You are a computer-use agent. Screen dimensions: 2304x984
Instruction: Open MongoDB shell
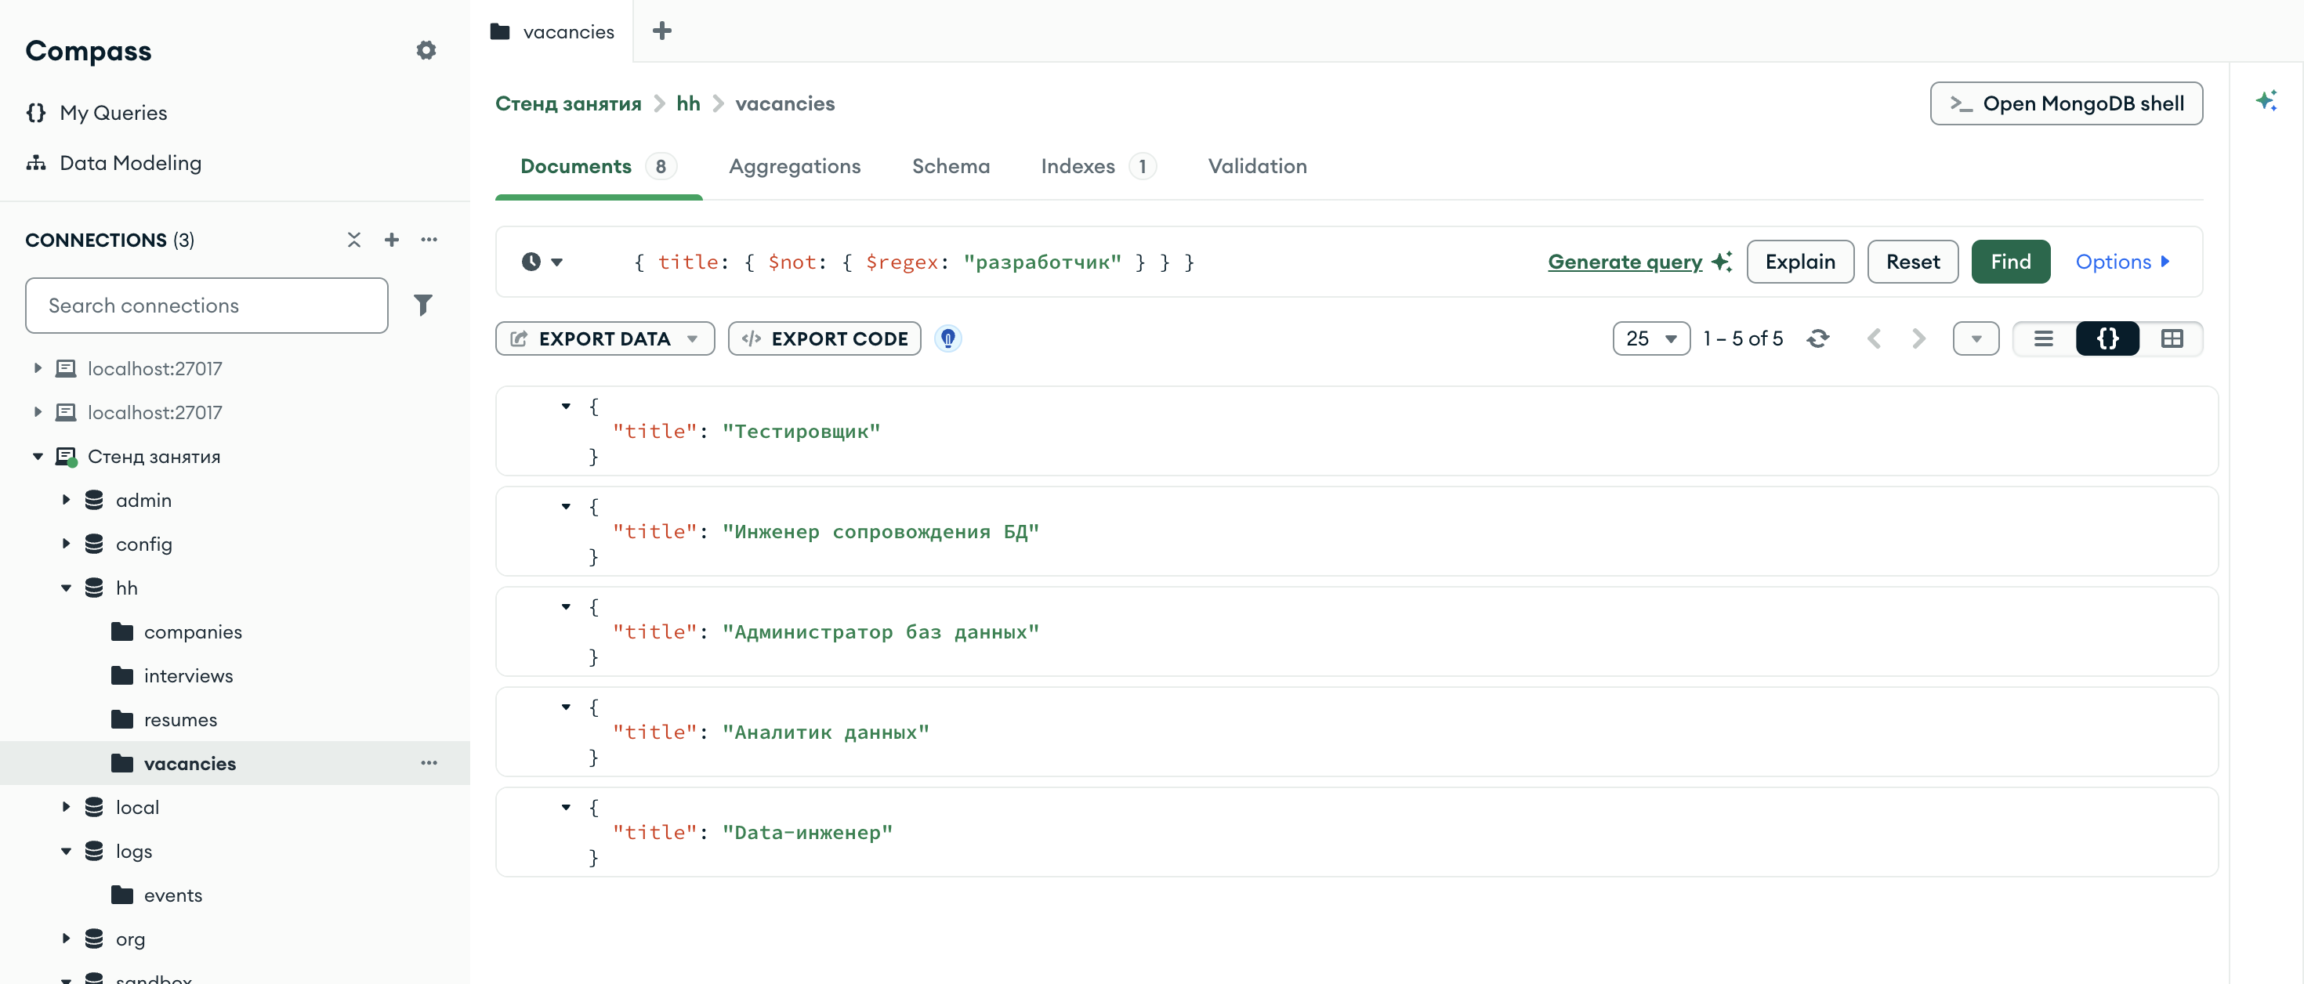pos(2066,103)
